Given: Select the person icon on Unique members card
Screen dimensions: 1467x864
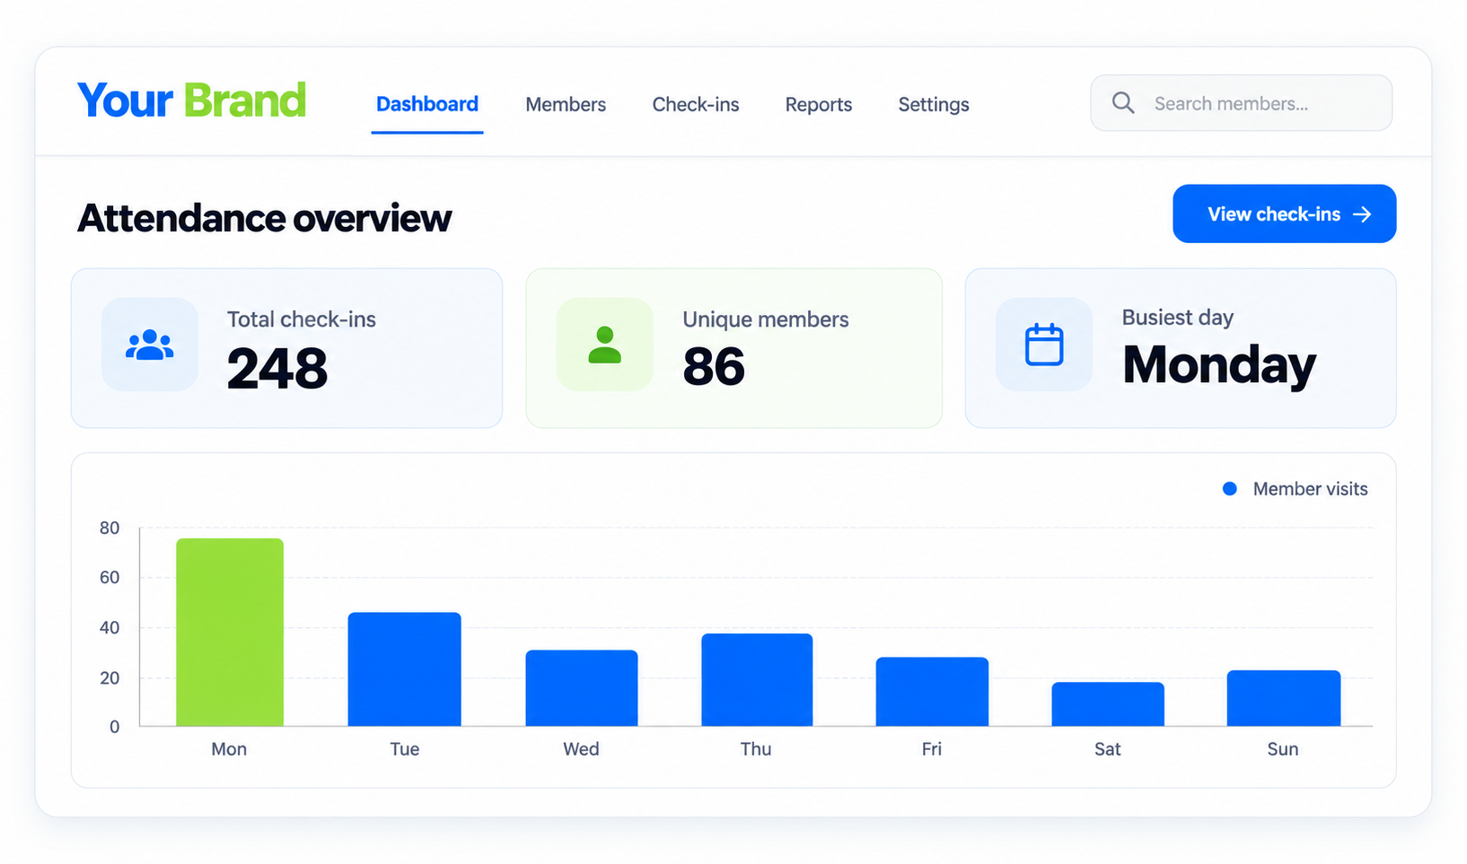Looking at the screenshot, I should 604,345.
